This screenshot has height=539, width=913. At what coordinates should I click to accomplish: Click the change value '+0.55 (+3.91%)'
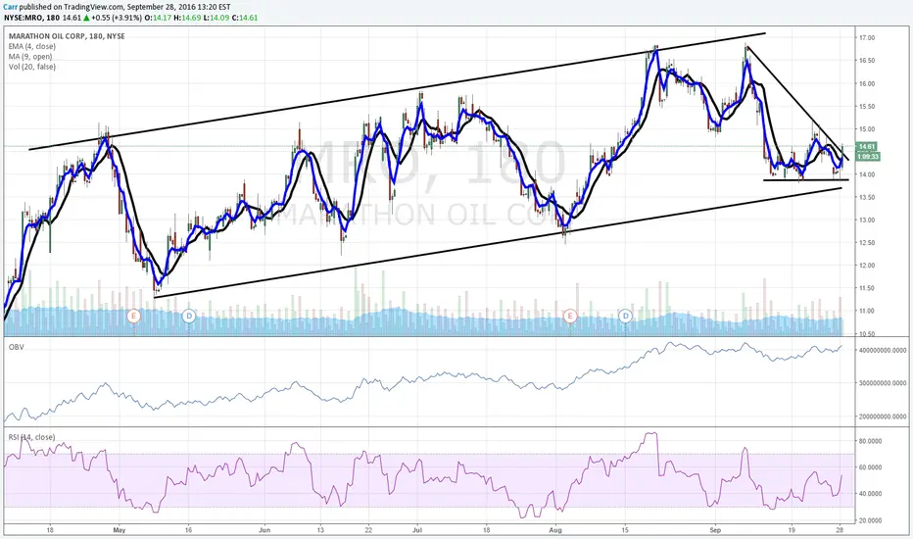(x=116, y=18)
